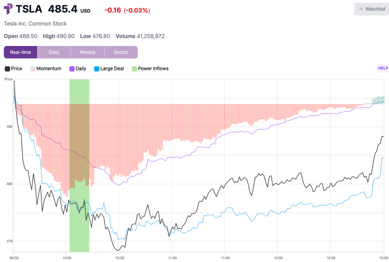Click the green Power Inflows highlighted band
The width and height of the screenshot is (389, 262).
coord(79,165)
